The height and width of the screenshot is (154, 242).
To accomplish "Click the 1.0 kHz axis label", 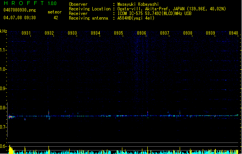I will click(3, 69).
